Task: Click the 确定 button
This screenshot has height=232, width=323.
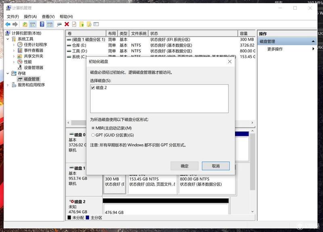Action: tap(185, 166)
